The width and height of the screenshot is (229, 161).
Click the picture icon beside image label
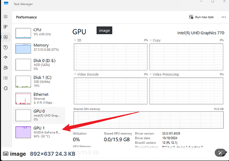coord(6,154)
